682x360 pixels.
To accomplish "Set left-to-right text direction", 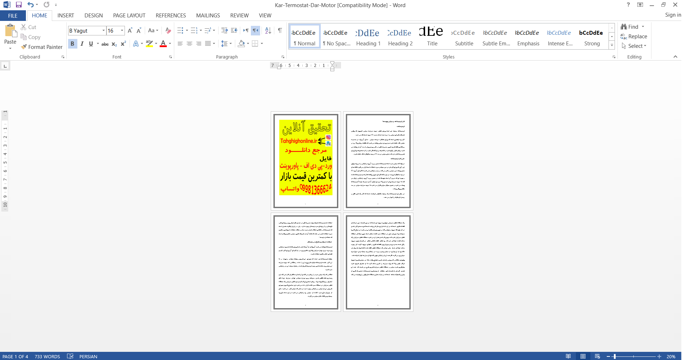I will pyautogui.click(x=246, y=30).
